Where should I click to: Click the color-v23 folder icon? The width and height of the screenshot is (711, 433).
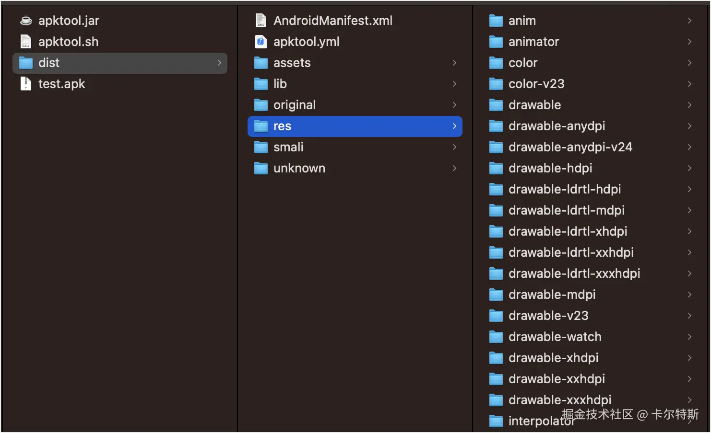[x=496, y=84]
